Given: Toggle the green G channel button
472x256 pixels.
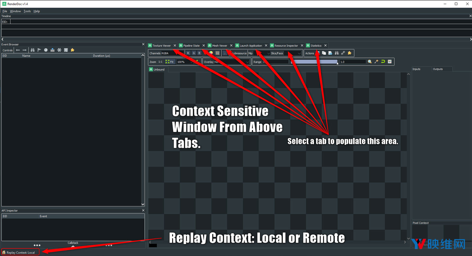Looking at the screenshot, I should tap(194, 53).
